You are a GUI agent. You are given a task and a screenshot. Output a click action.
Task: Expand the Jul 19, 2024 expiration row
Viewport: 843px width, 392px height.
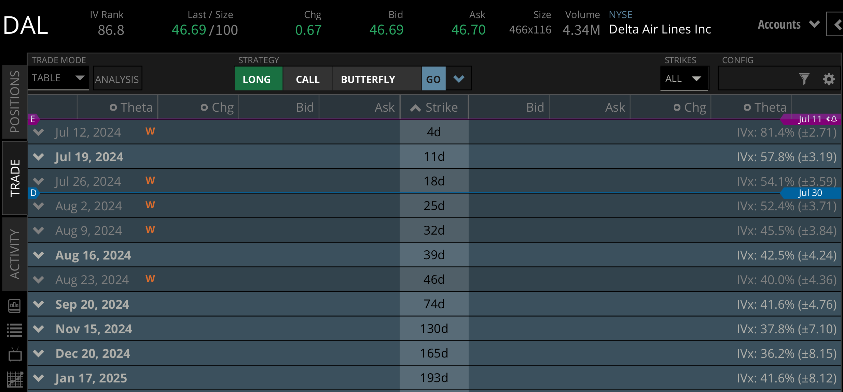pos(39,157)
